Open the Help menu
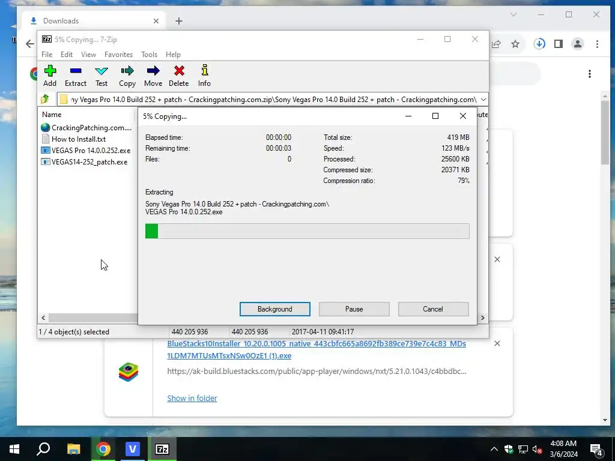The height and width of the screenshot is (461, 615). 173,55
